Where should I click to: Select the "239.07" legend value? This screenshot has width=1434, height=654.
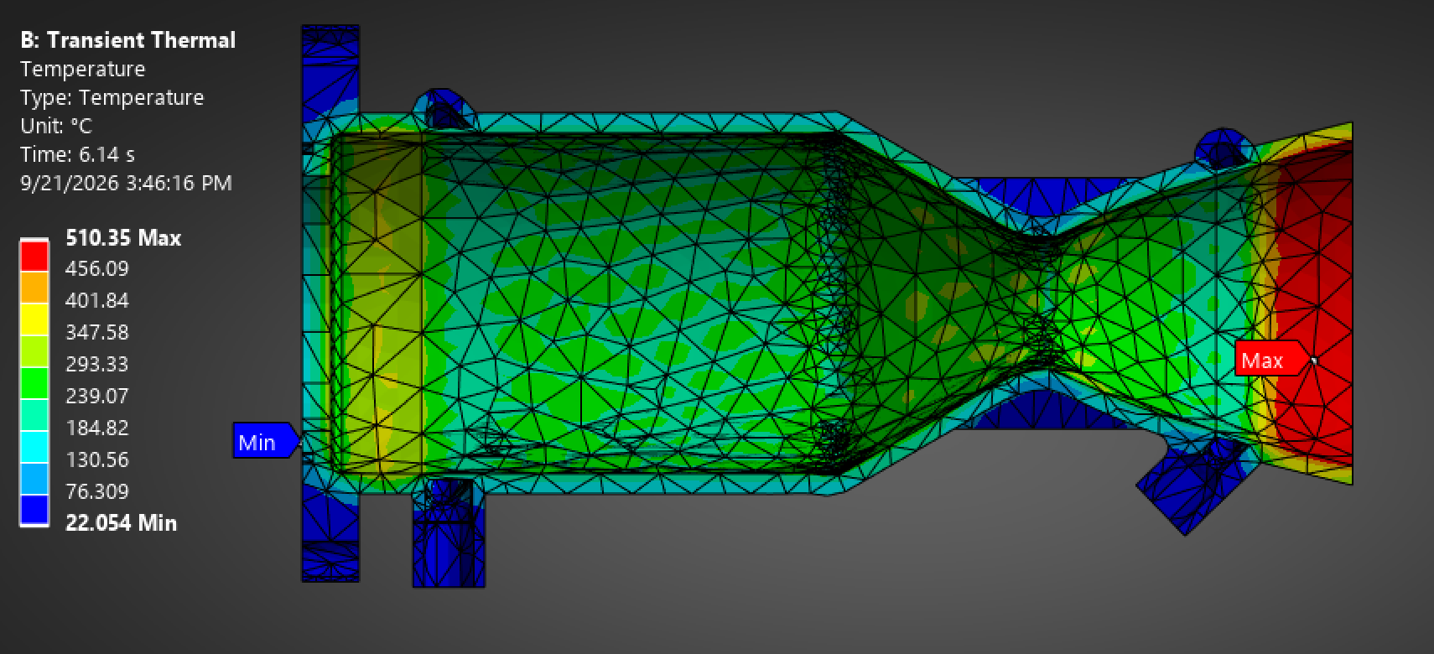tap(97, 396)
